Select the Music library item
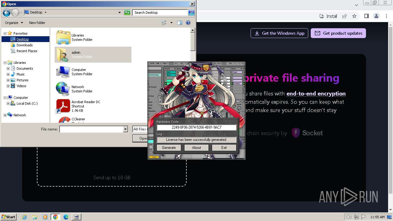 pyautogui.click(x=21, y=74)
